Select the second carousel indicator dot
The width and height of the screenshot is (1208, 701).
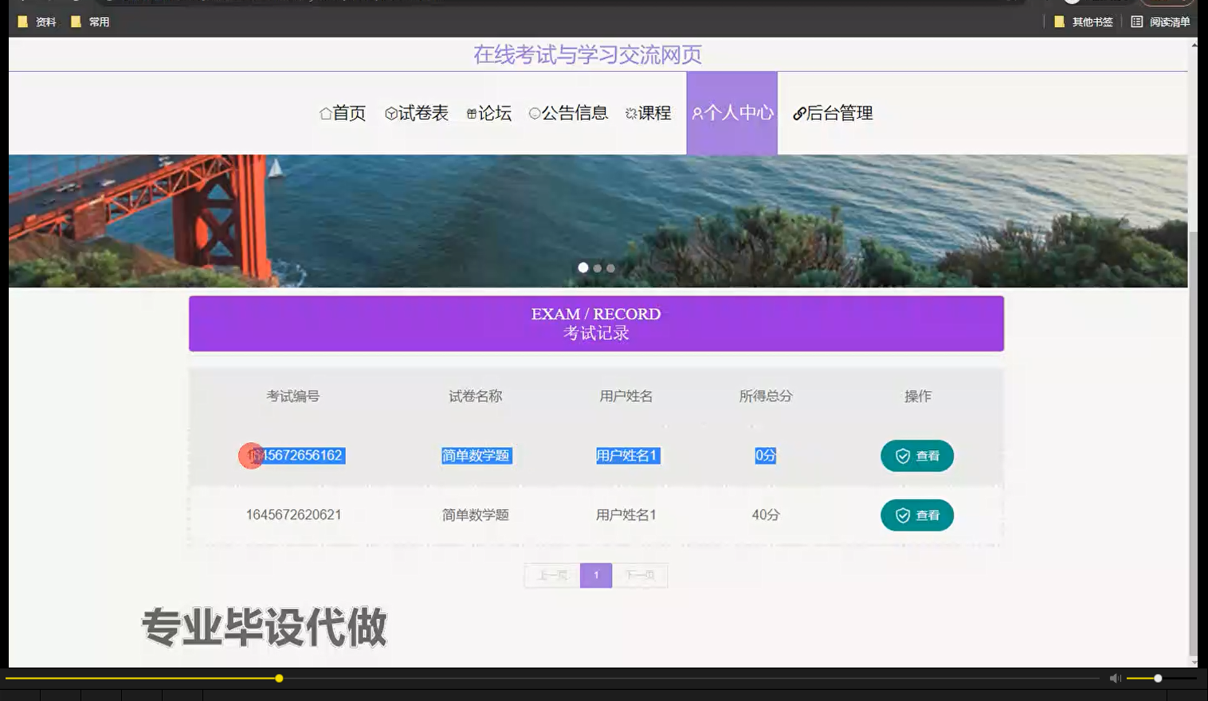[597, 268]
